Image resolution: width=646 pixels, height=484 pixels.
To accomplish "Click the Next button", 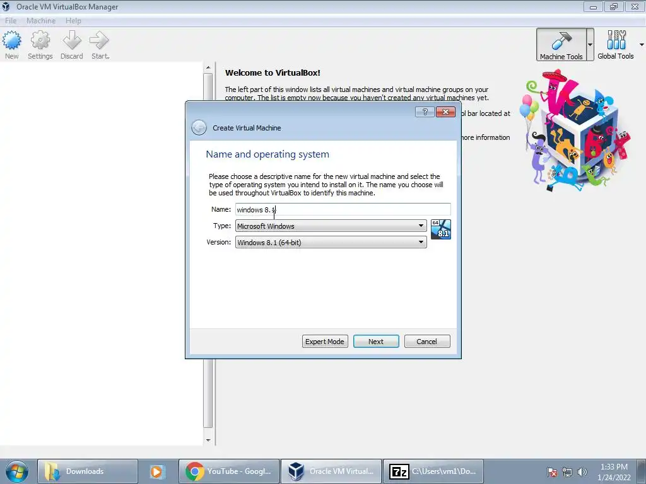I will coord(376,342).
